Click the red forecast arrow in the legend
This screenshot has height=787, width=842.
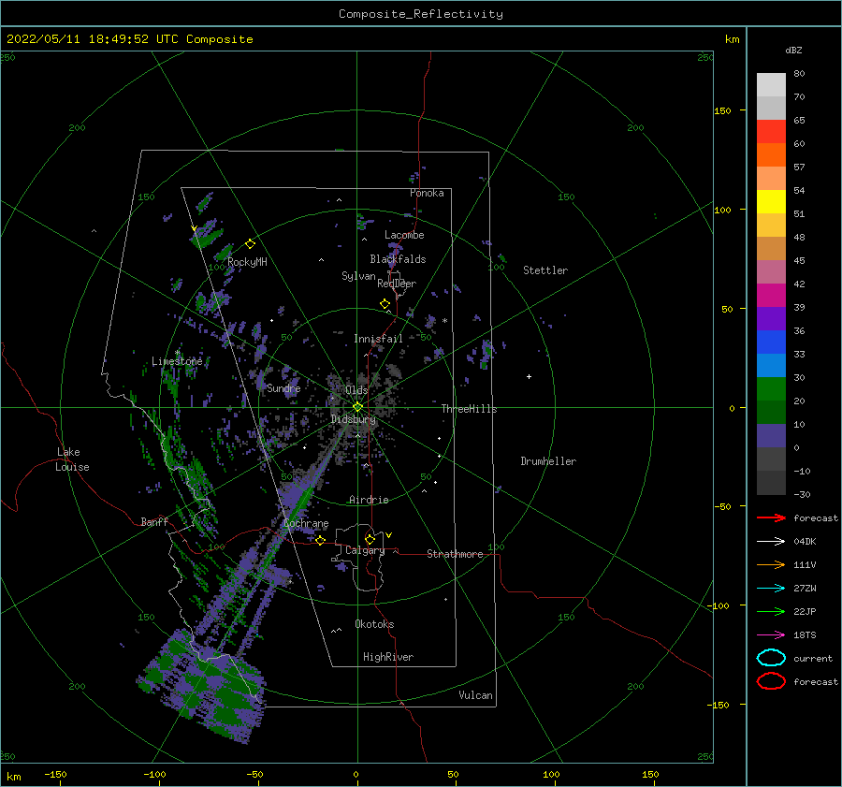771,517
